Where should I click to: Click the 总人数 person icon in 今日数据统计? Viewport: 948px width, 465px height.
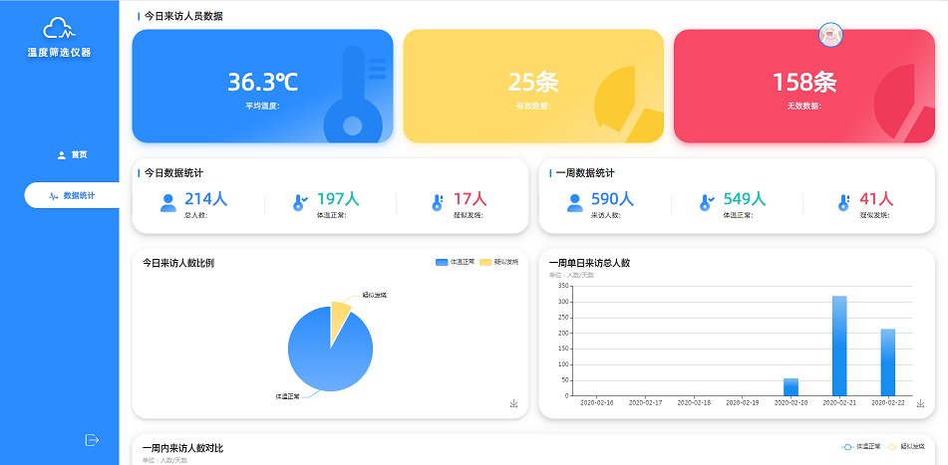tap(168, 203)
